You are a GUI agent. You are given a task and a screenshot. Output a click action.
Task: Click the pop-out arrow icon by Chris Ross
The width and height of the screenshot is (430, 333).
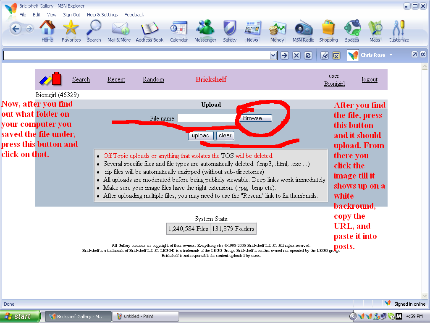coord(414,54)
